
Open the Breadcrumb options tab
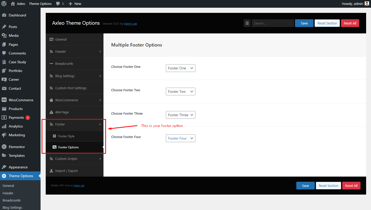(74, 64)
